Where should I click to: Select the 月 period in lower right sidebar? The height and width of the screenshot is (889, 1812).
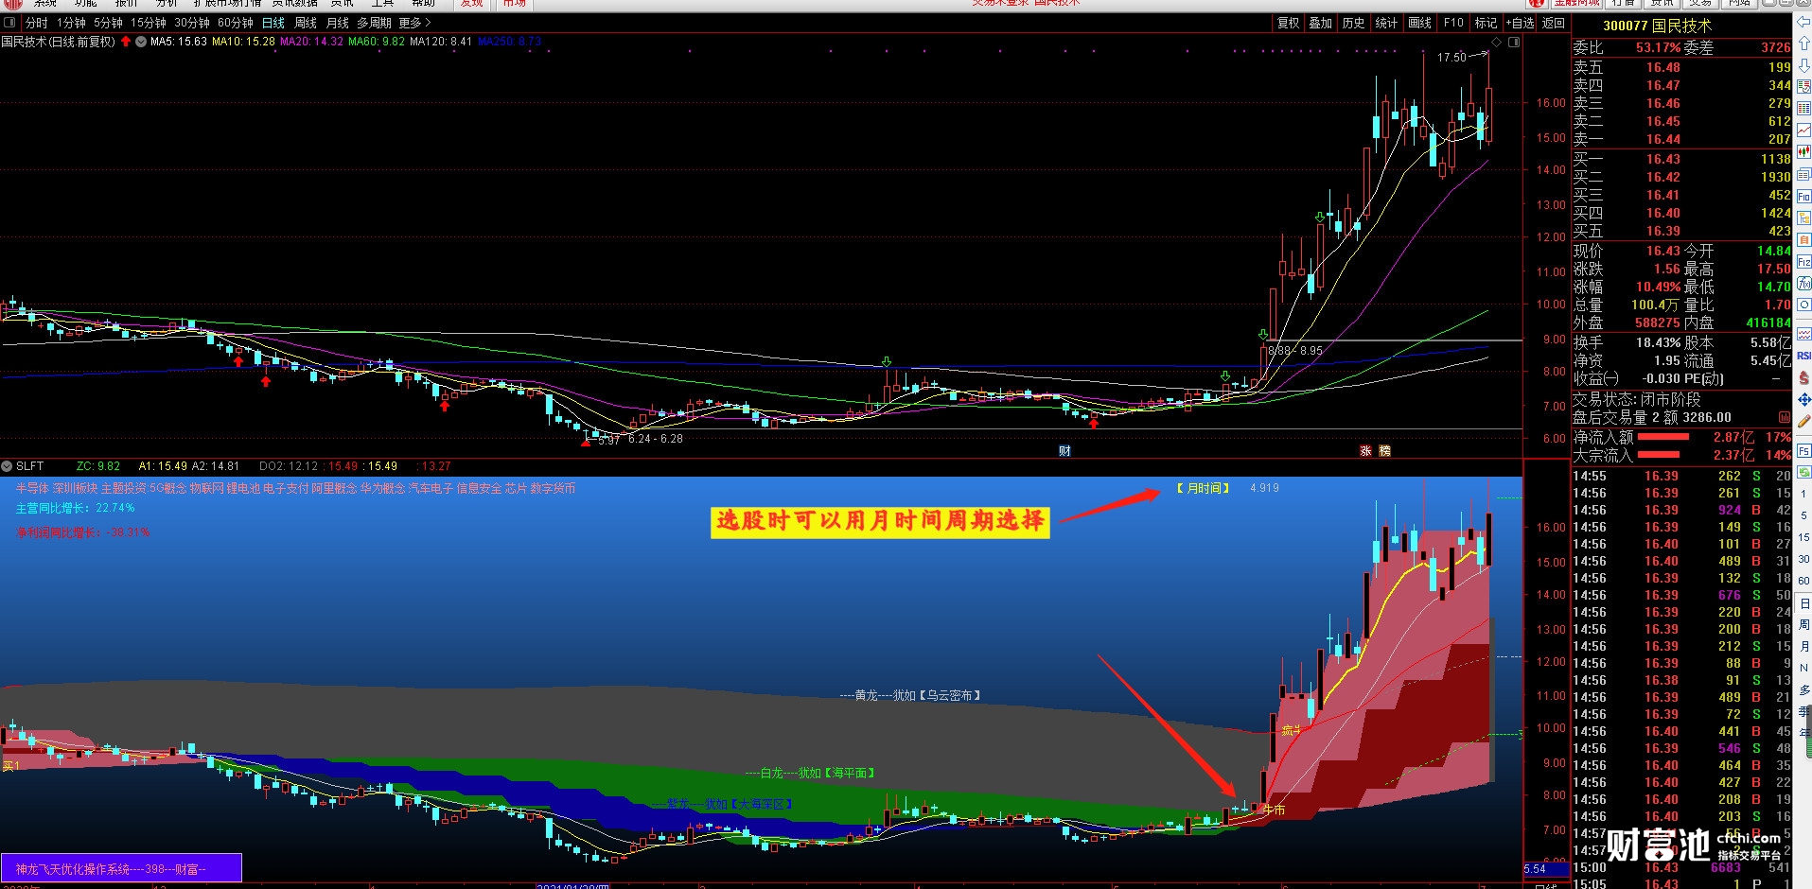point(1803,647)
